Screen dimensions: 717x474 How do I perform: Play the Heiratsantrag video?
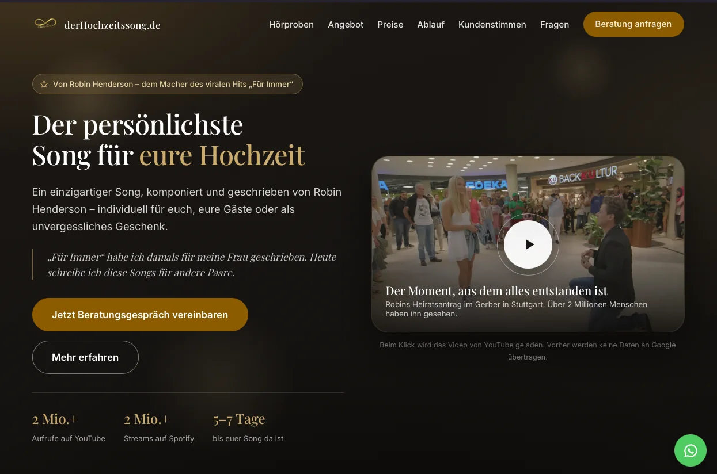click(x=528, y=244)
